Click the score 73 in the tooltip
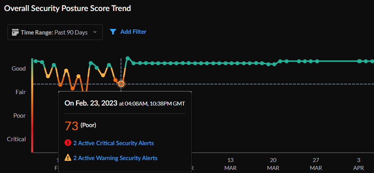This screenshot has height=173, width=374. point(71,126)
